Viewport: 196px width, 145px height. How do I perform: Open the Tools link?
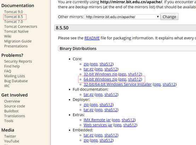(x=9, y=121)
